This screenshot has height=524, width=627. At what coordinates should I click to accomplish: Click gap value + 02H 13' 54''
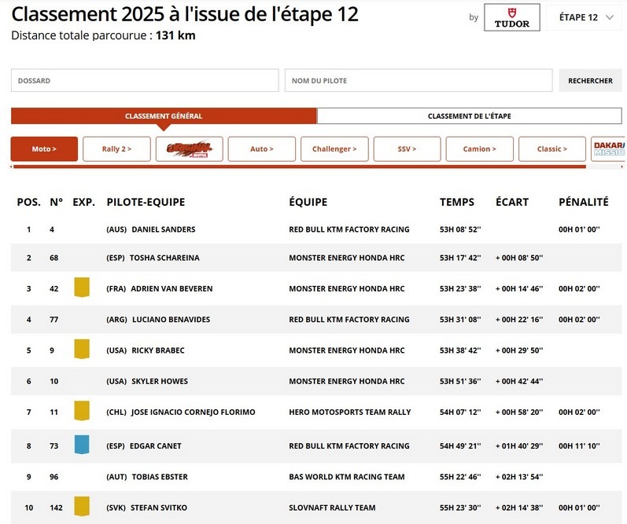519,477
